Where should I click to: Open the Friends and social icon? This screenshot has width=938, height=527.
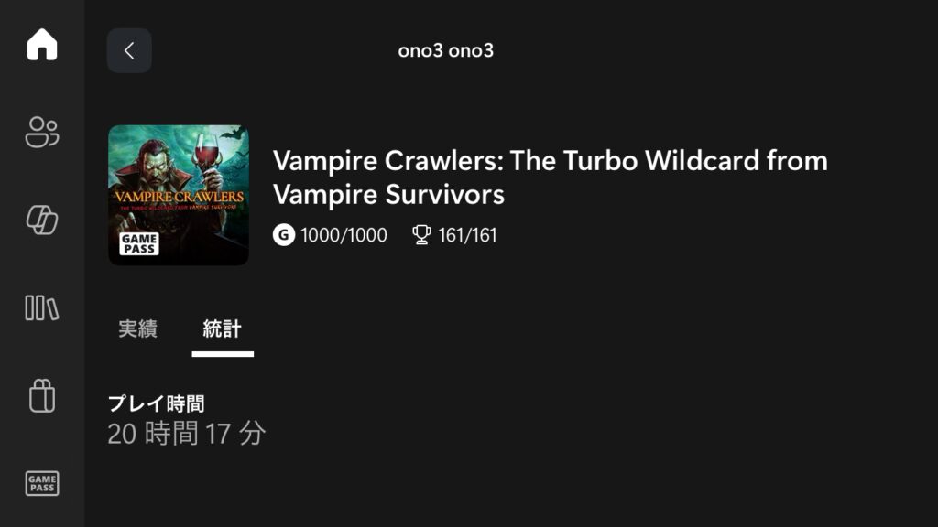point(42,133)
